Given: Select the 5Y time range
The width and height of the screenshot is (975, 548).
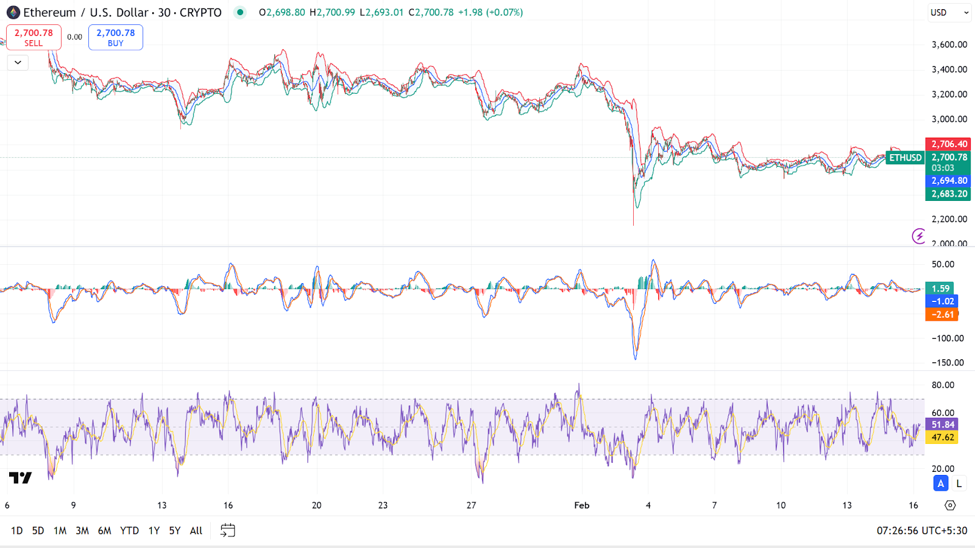Looking at the screenshot, I should [x=175, y=530].
